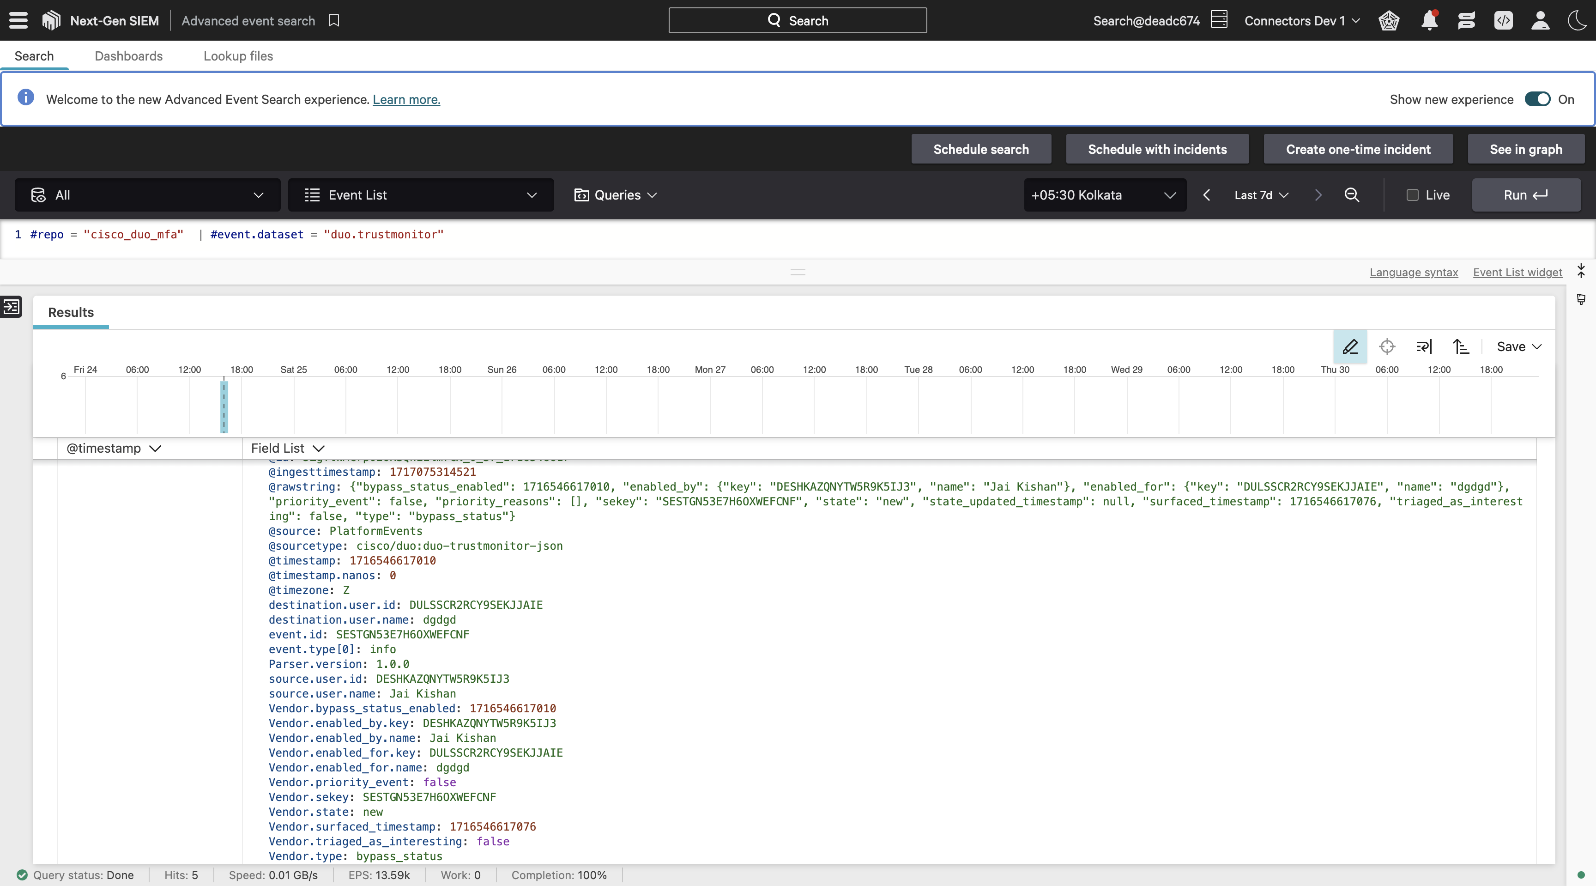This screenshot has height=886, width=1596.
Task: Open the notifications bell
Action: point(1429,20)
